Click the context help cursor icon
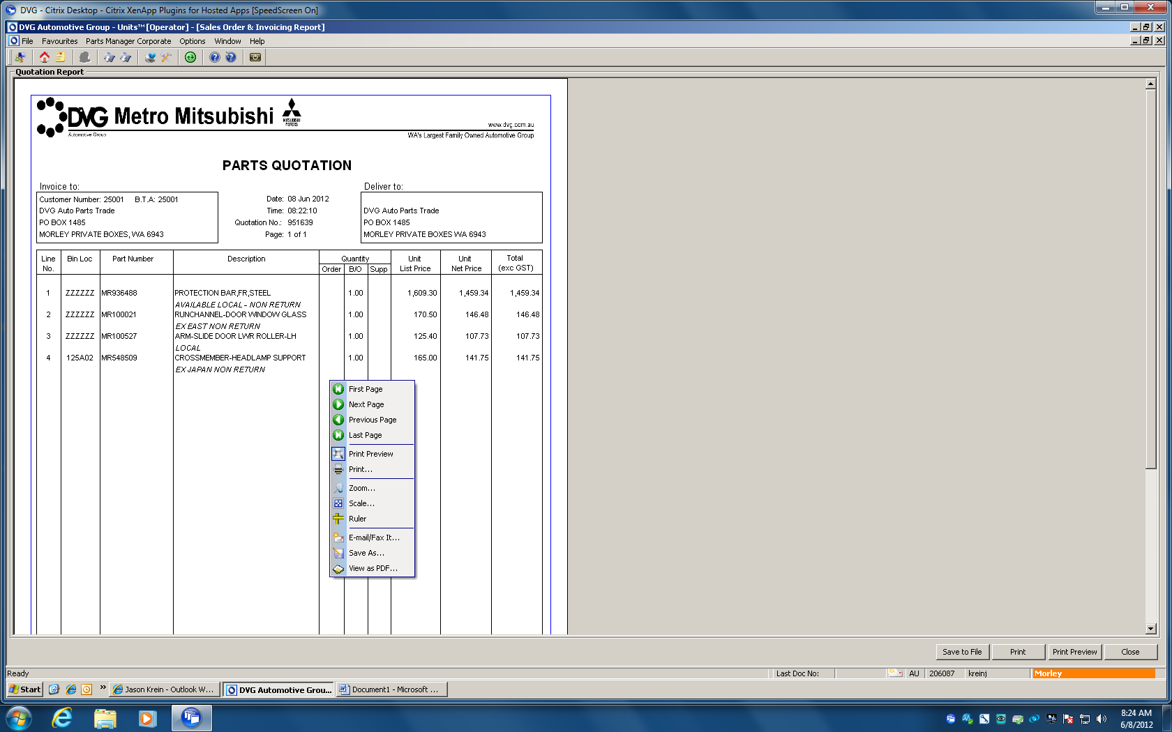The image size is (1172, 732). [231, 57]
